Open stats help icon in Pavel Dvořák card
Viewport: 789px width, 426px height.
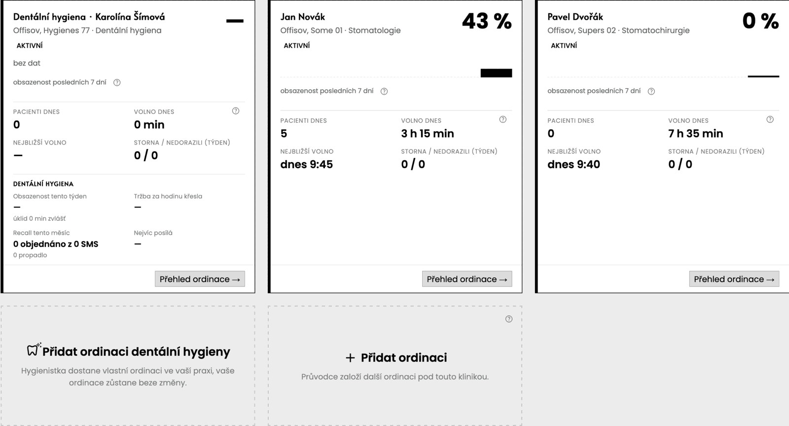(770, 119)
